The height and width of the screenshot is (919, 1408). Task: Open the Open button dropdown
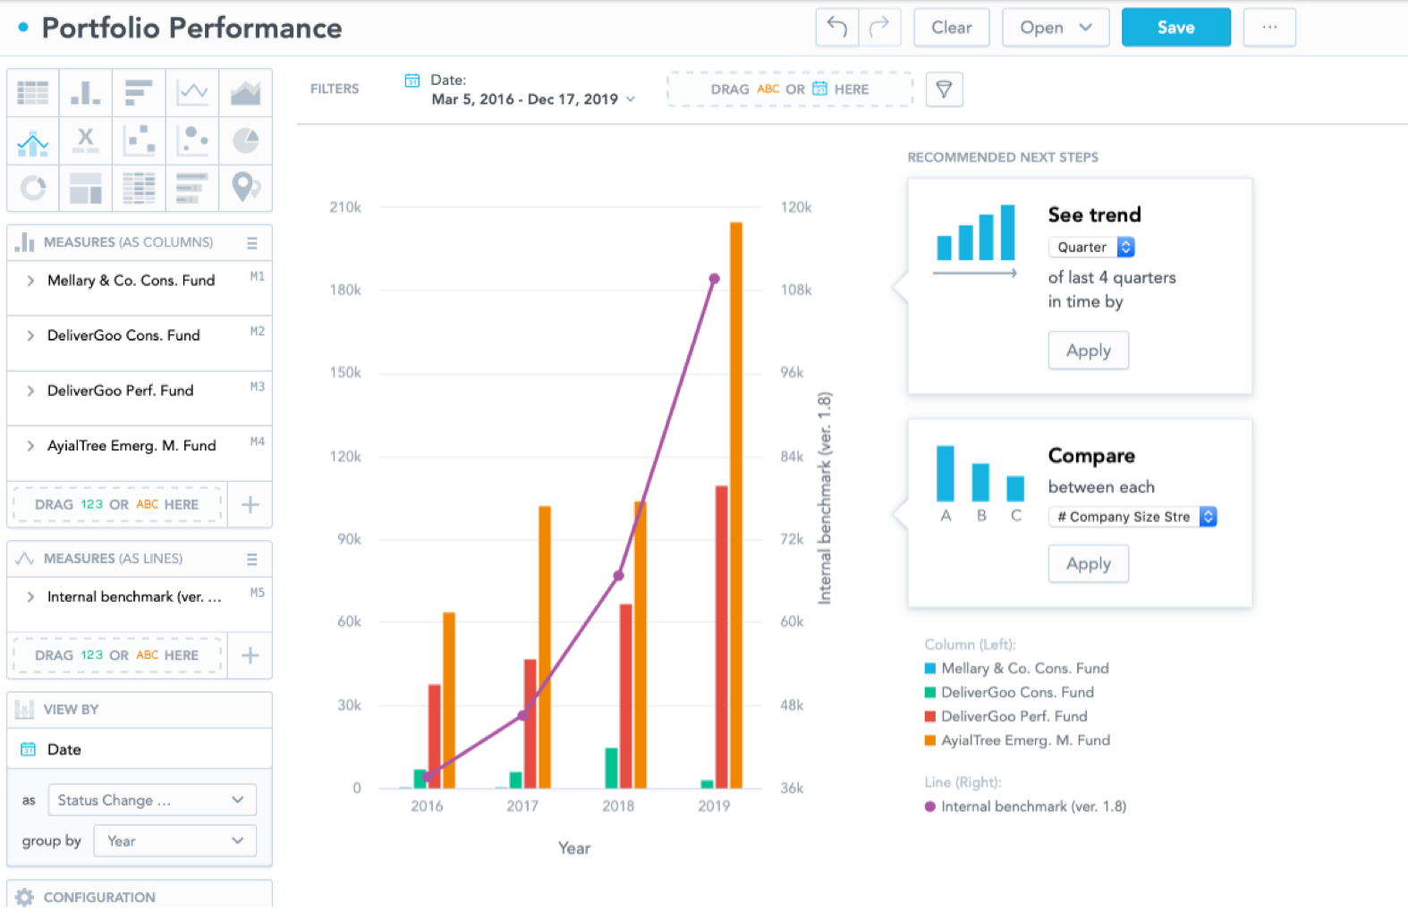pyautogui.click(x=1056, y=28)
